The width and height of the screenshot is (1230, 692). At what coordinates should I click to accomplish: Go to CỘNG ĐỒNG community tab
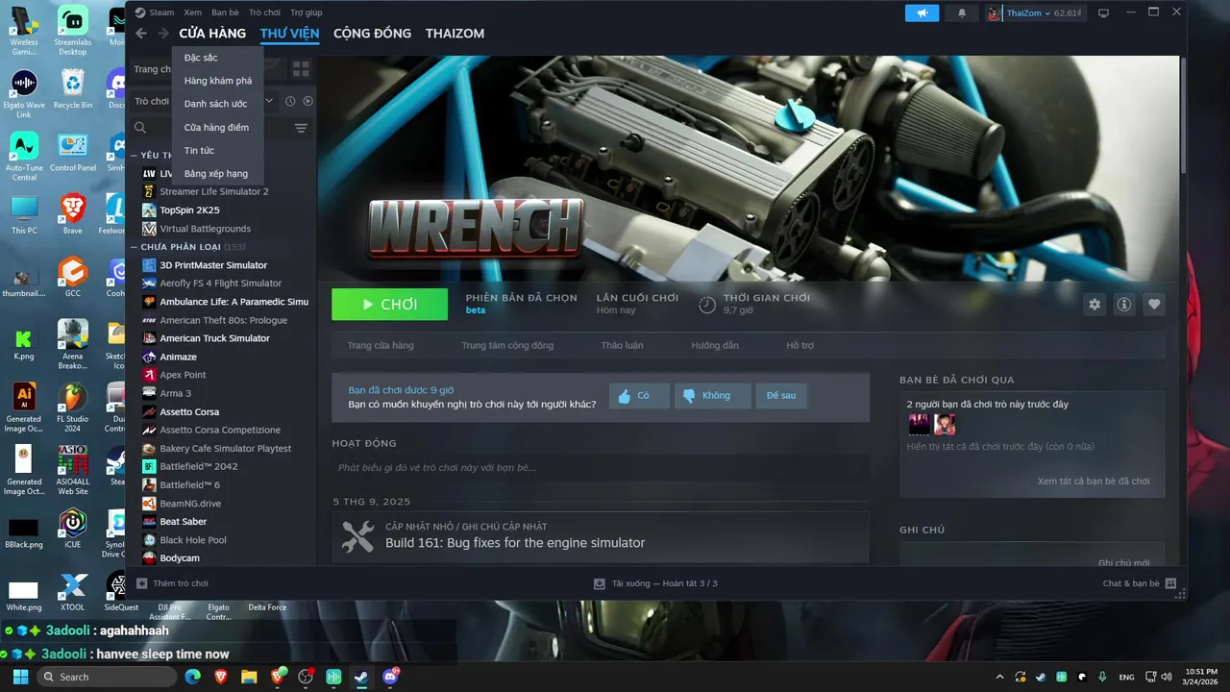tap(372, 34)
